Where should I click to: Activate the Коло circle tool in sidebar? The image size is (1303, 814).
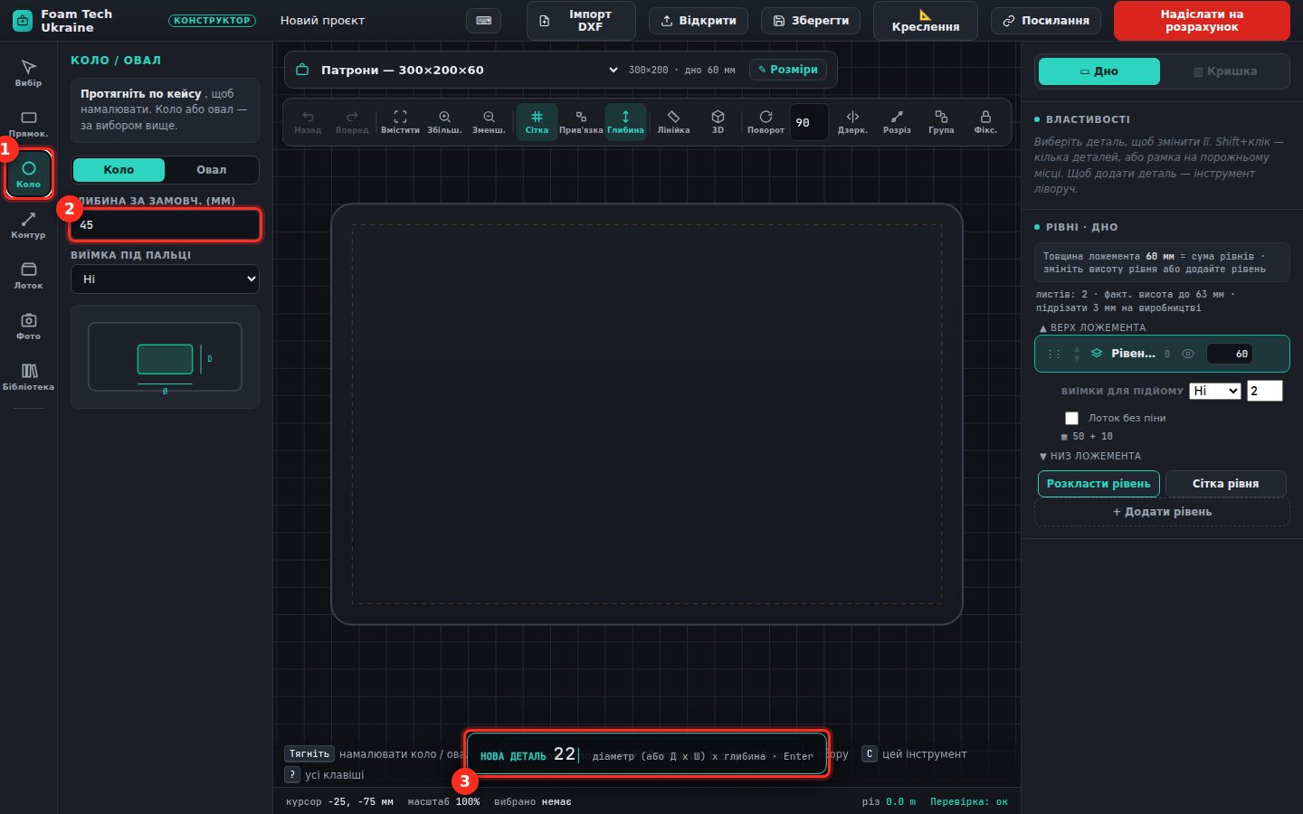click(x=28, y=174)
